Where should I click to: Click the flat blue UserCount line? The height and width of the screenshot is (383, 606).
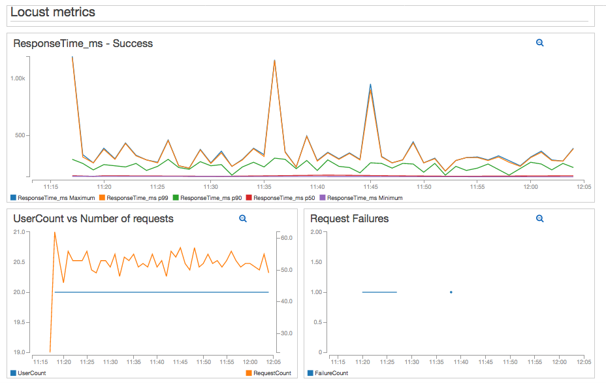163,292
